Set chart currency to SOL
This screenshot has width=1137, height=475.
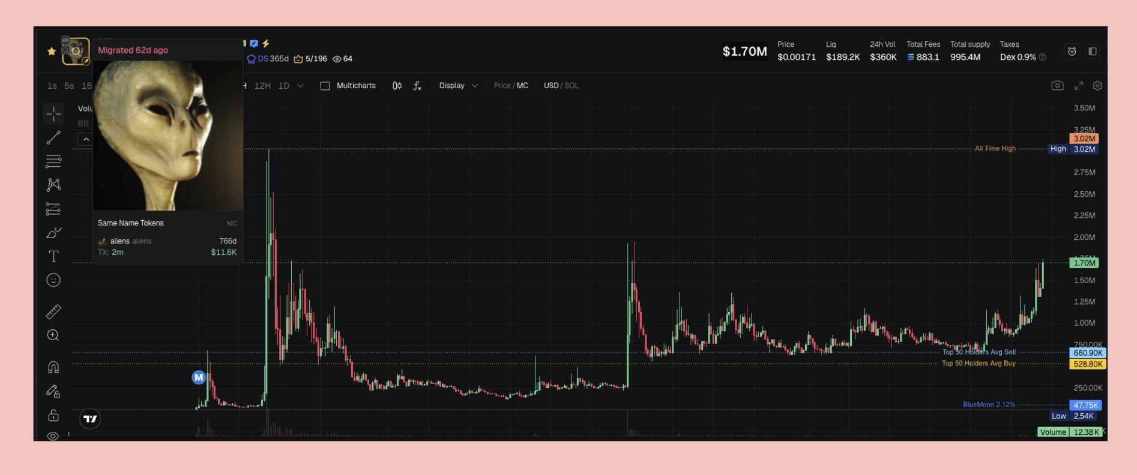coord(572,86)
